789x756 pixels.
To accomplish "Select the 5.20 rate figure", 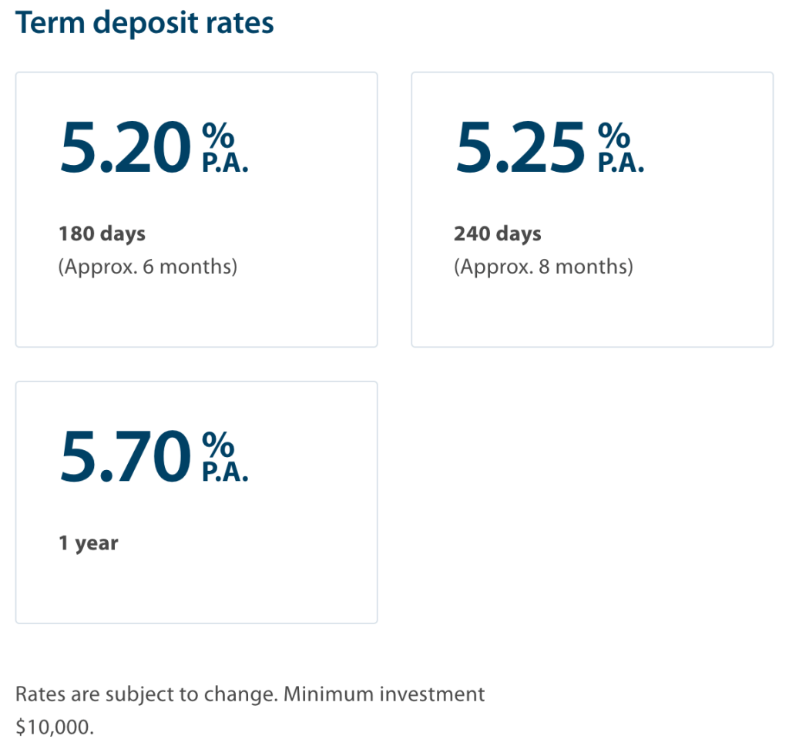I will pyautogui.click(x=125, y=148).
